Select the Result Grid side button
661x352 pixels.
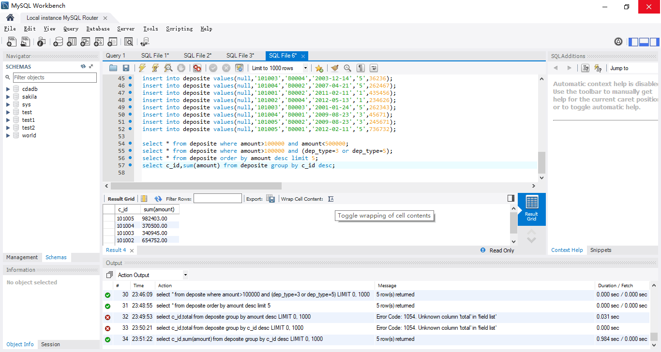point(531,209)
